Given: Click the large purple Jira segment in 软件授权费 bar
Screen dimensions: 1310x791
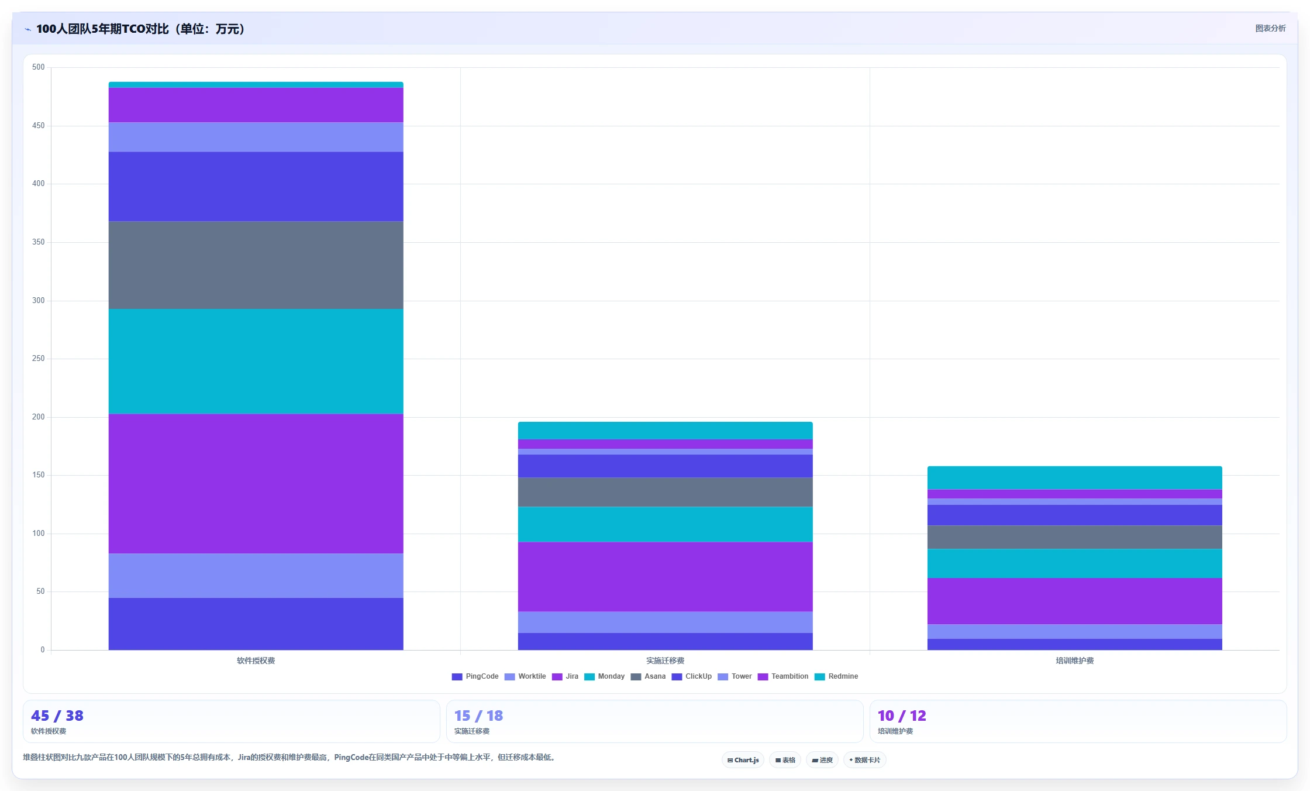Looking at the screenshot, I should [256, 484].
